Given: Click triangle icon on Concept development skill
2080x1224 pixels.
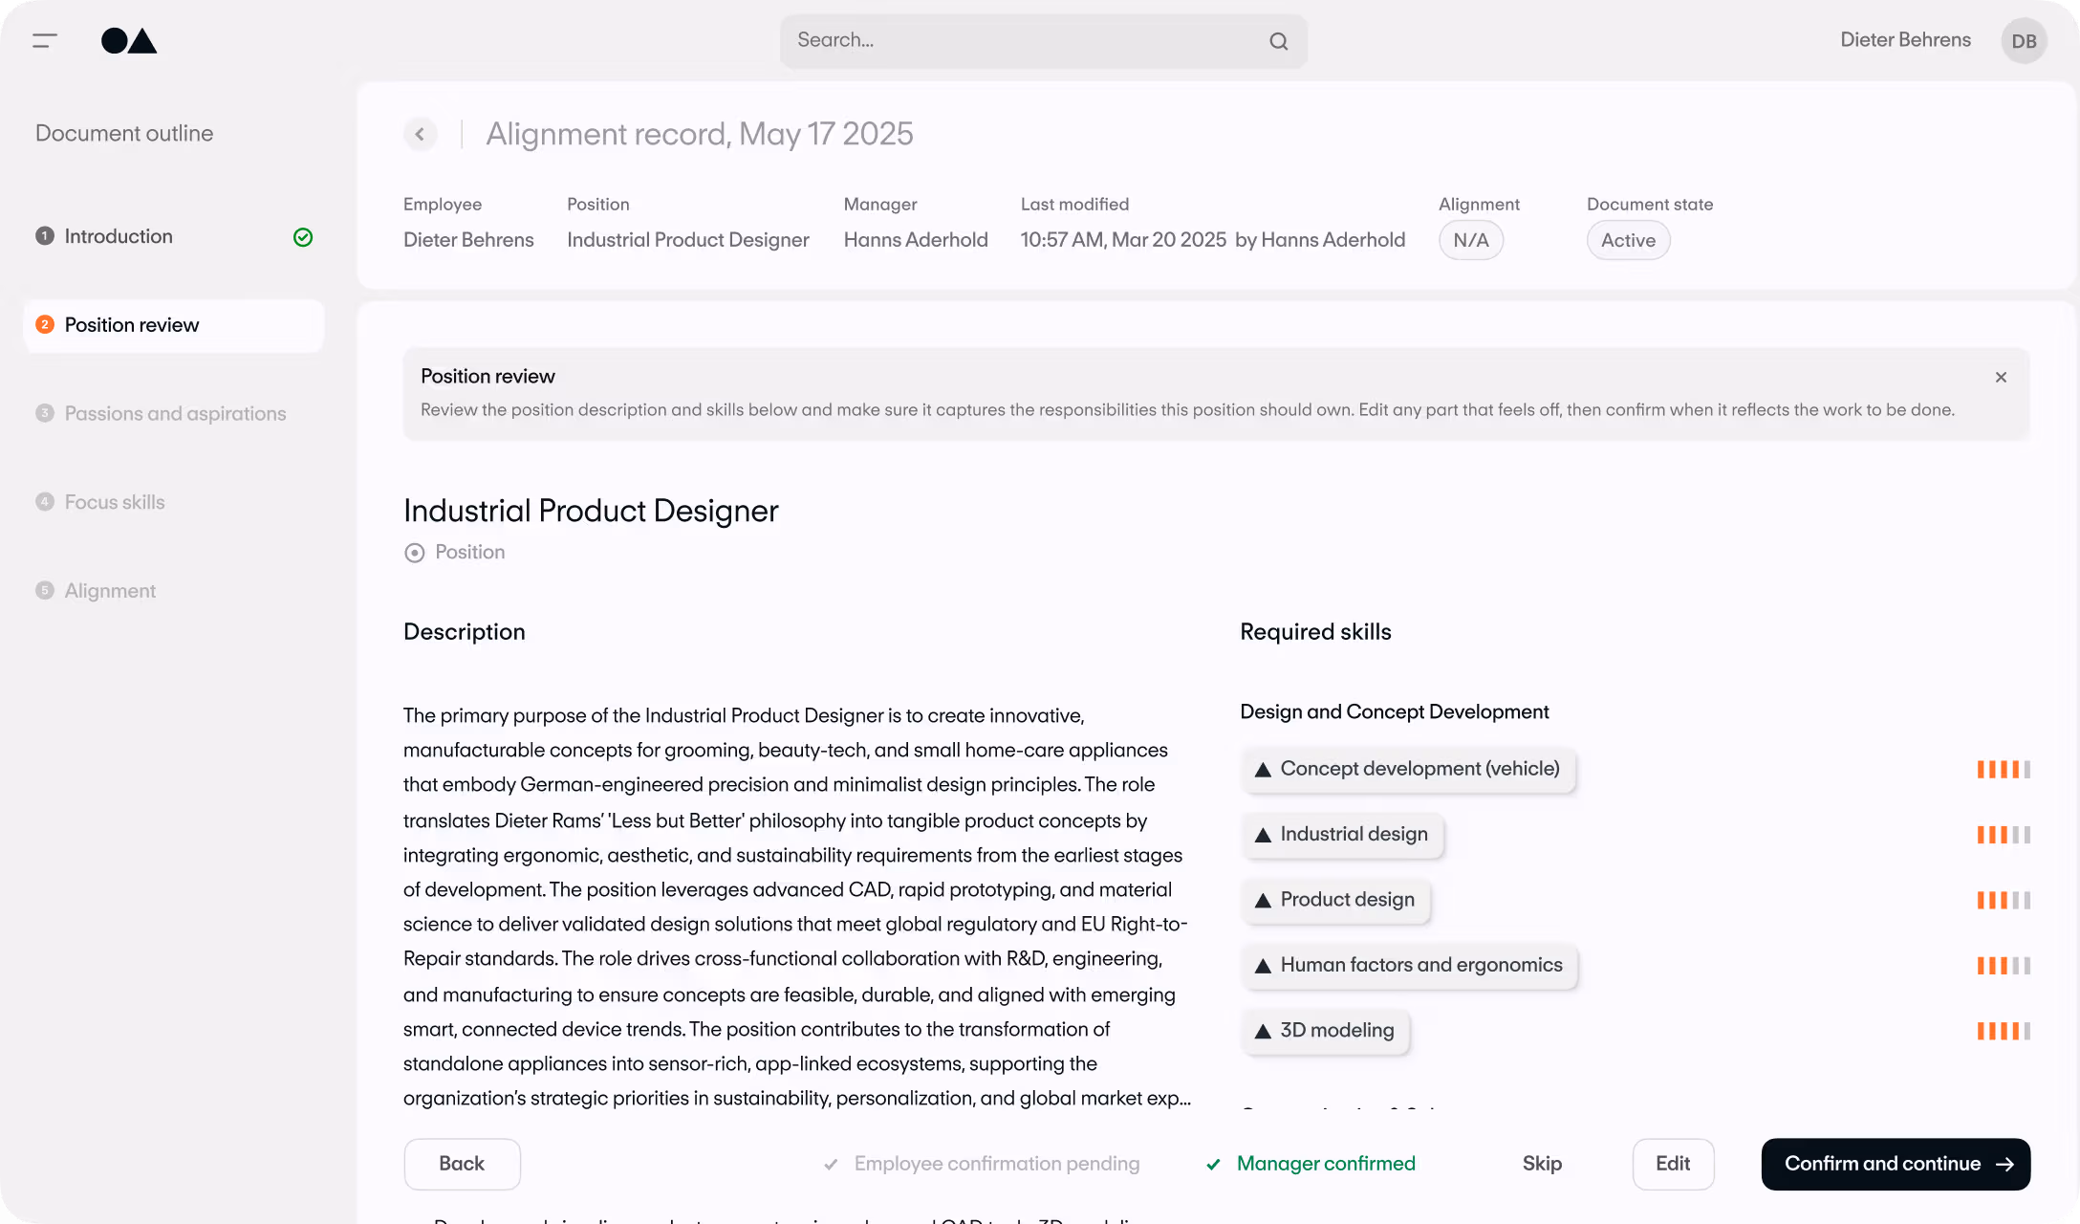Looking at the screenshot, I should click(1263, 770).
